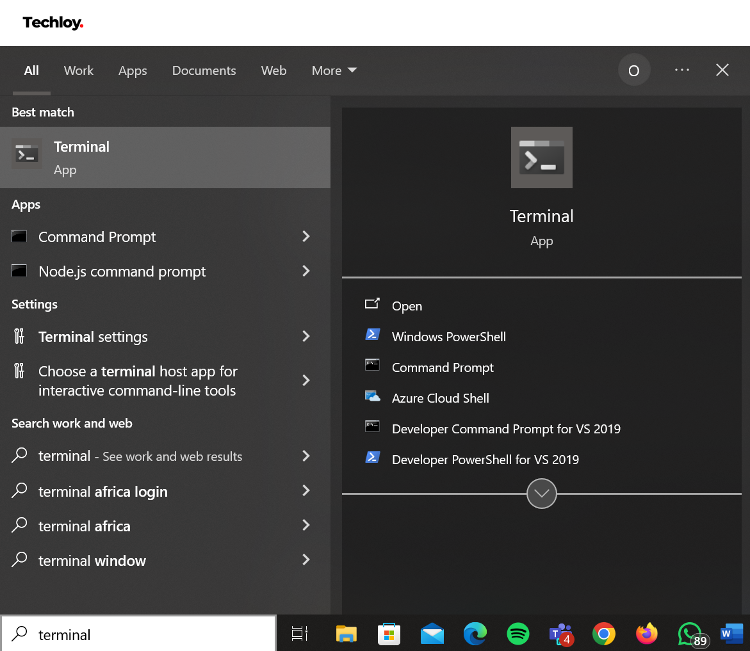Screen dimensions: 750x651
Task: Click the magnifier icon next to terminal africa login
Action: coord(19,490)
